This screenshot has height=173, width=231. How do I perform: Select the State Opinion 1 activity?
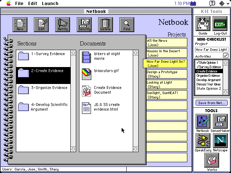209,62
